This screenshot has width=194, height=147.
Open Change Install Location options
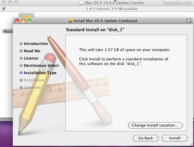click(155, 125)
